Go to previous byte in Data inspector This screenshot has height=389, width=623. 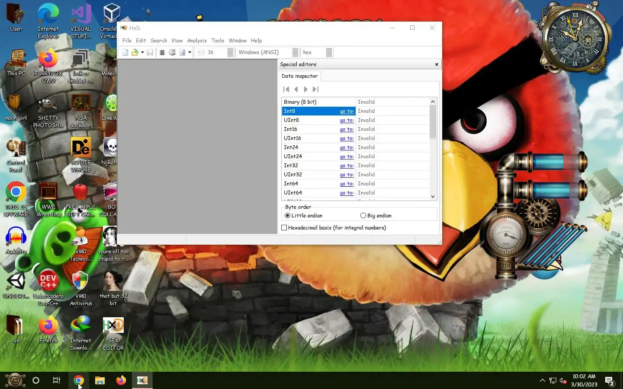[296, 89]
